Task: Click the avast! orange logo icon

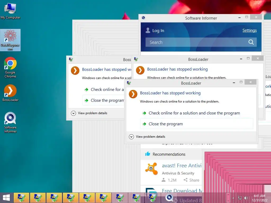Action: pyautogui.click(x=151, y=168)
